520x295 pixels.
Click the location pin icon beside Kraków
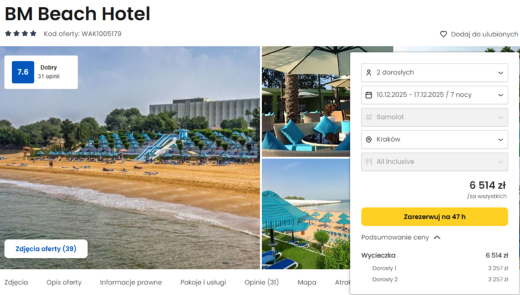(369, 140)
